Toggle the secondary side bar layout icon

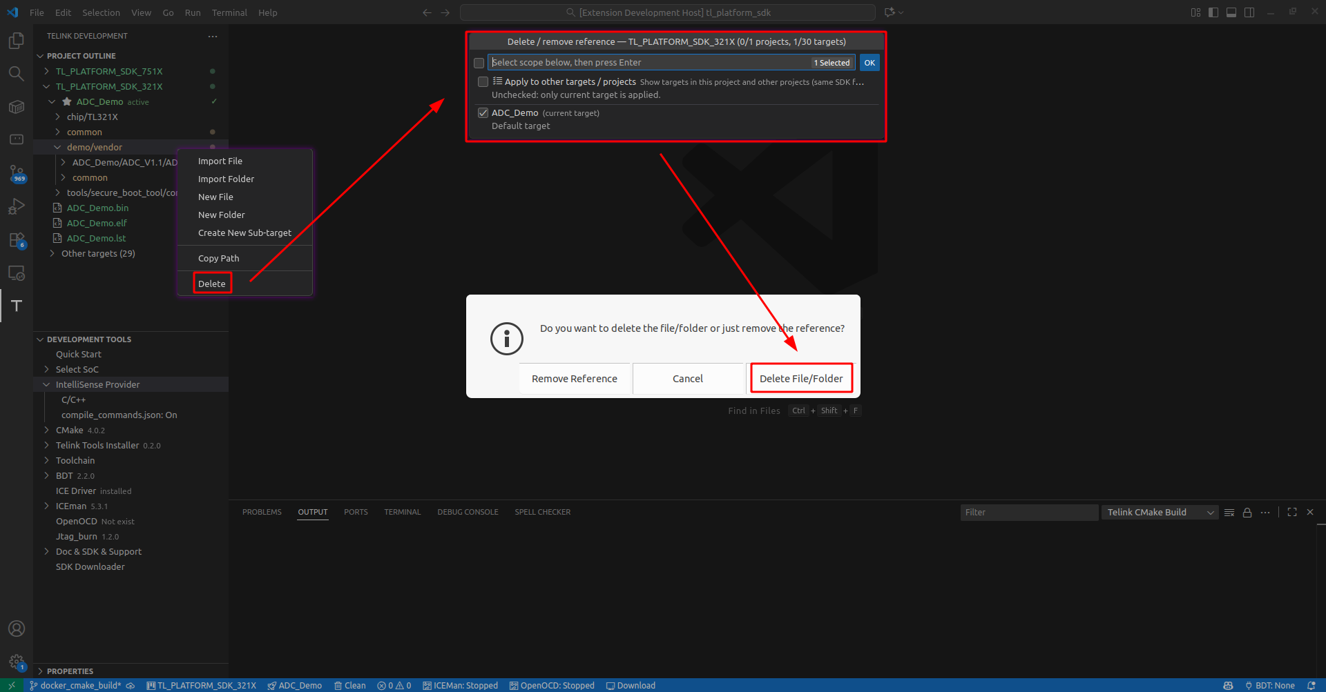1249,12
